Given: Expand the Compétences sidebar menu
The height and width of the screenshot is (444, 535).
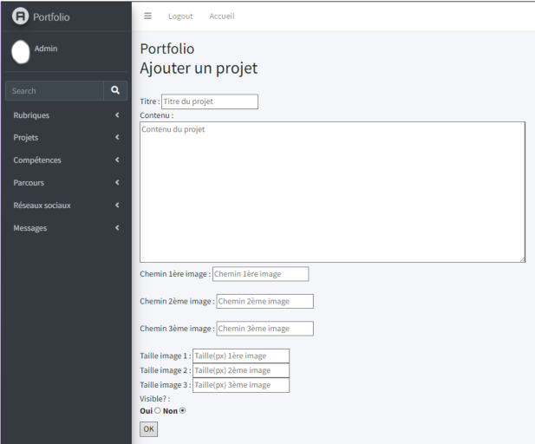Looking at the screenshot, I should [66, 160].
